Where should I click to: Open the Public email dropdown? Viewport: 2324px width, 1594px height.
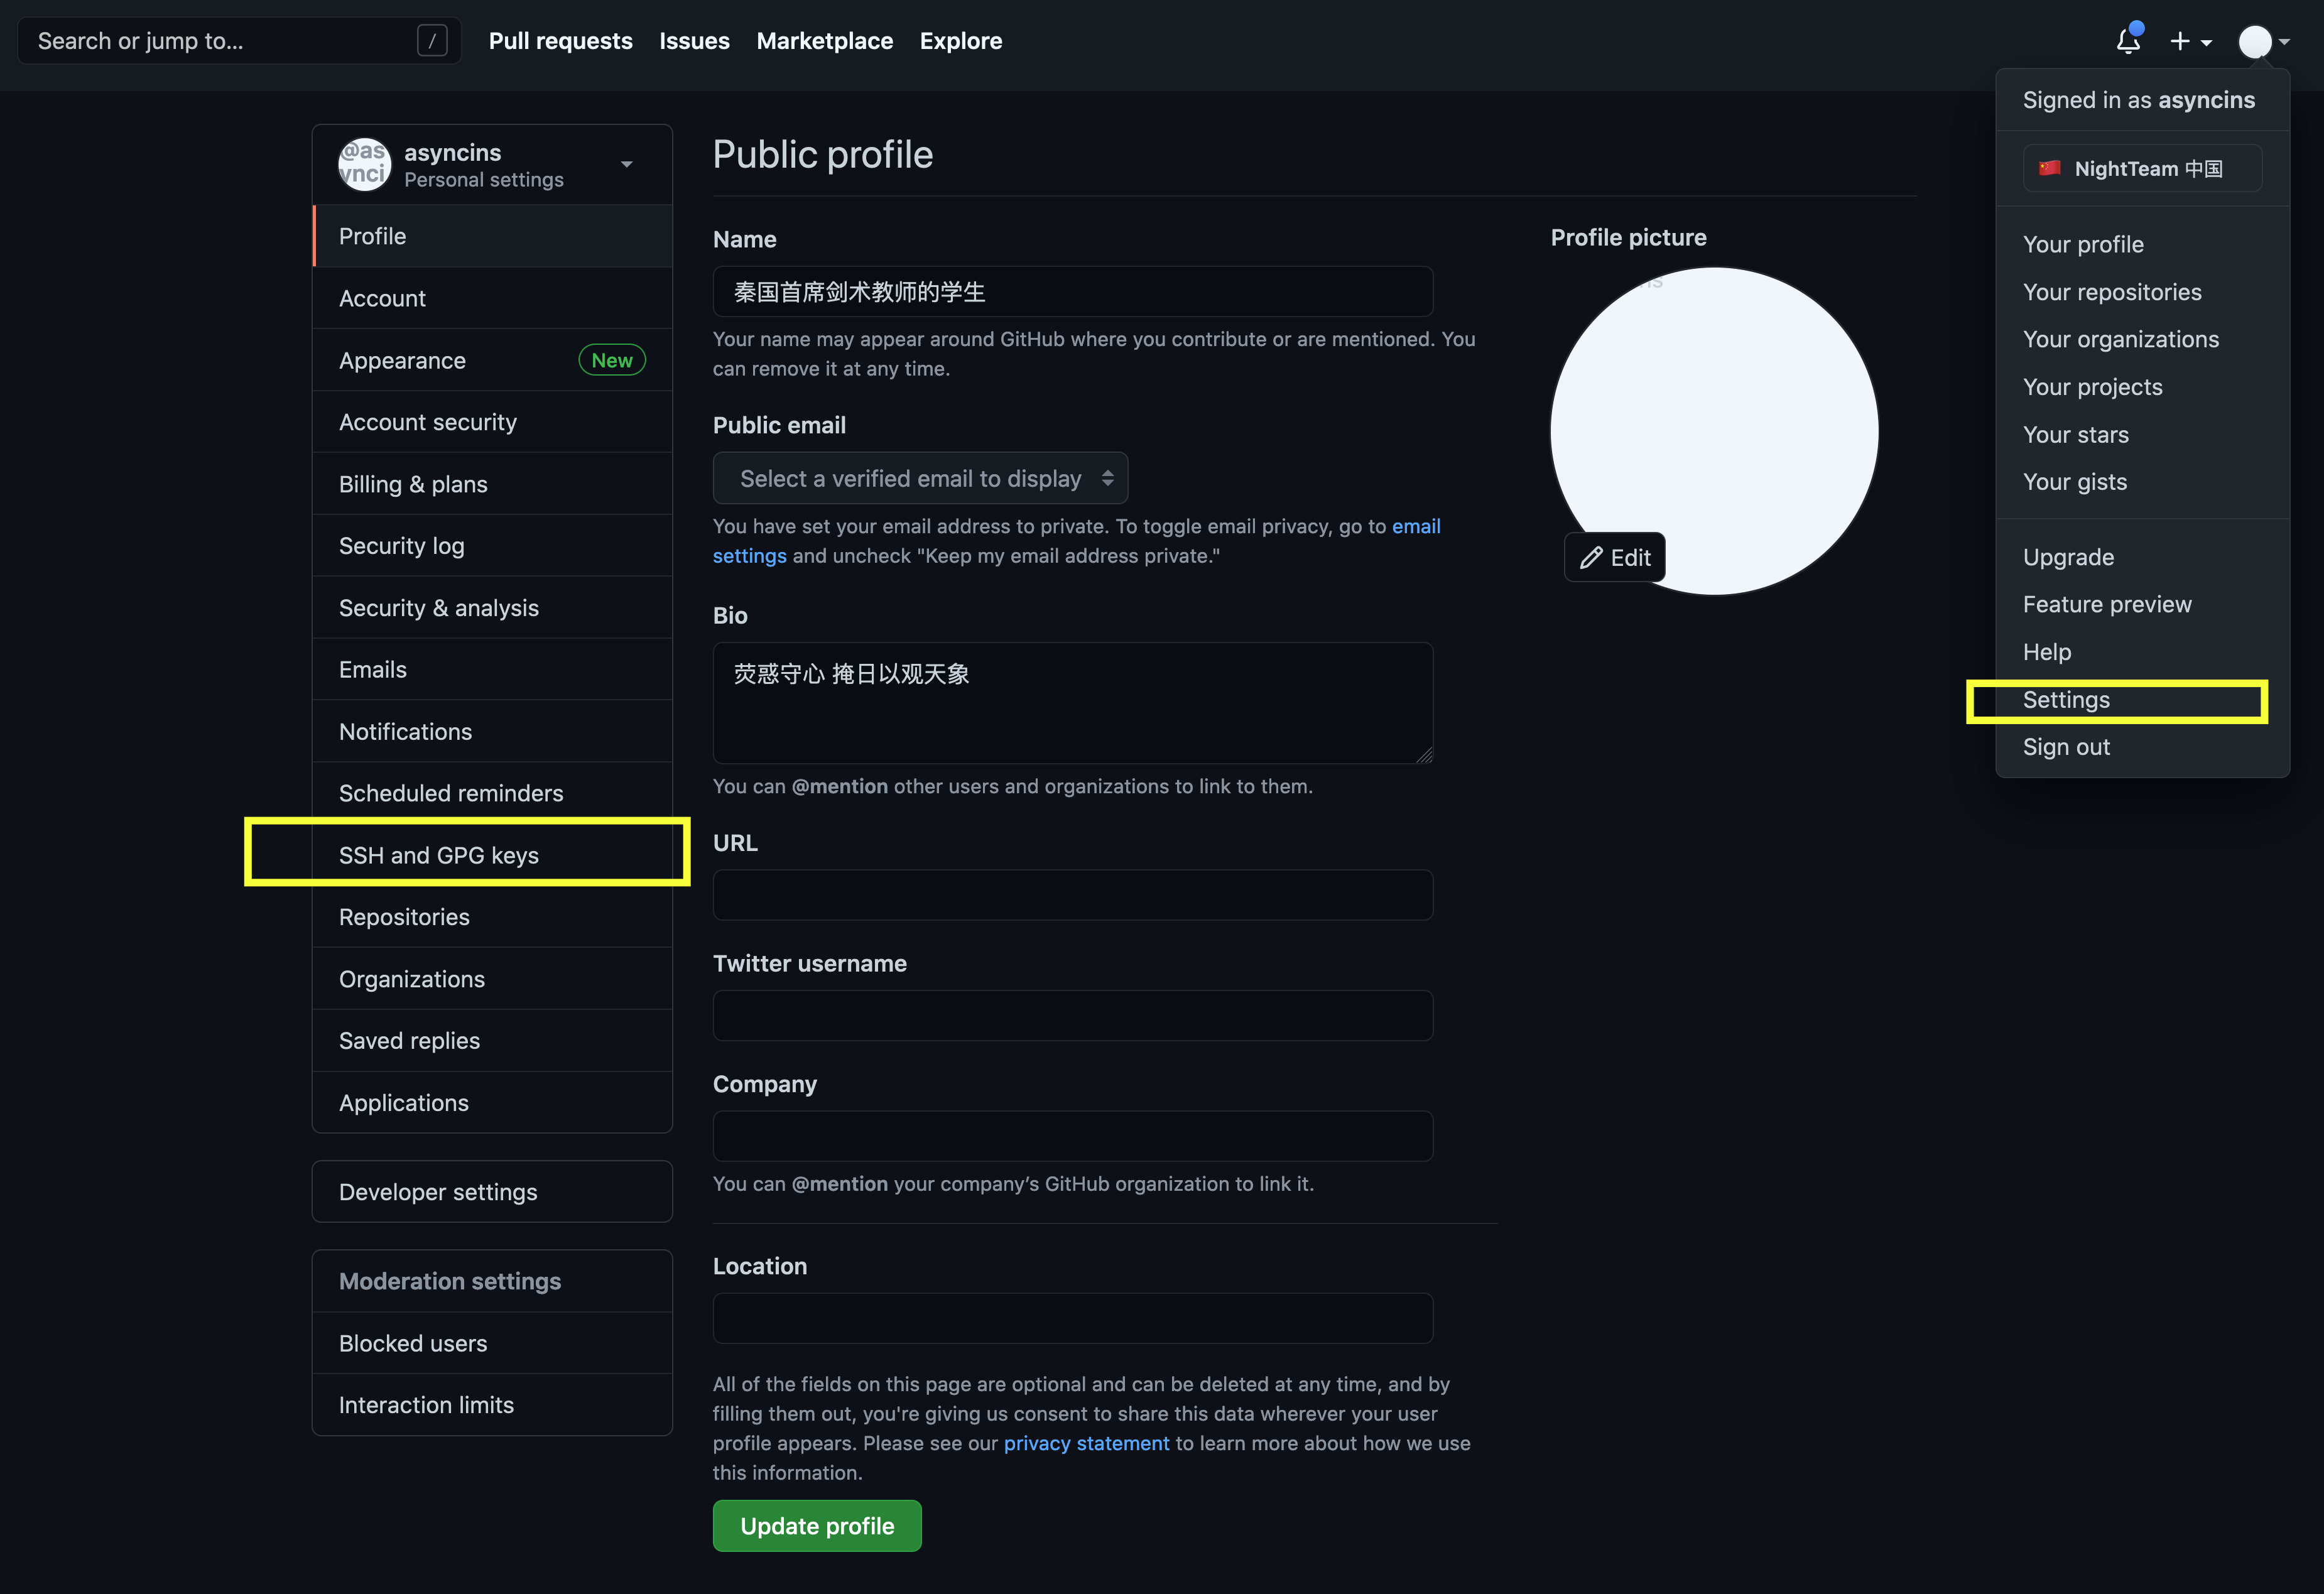point(920,478)
